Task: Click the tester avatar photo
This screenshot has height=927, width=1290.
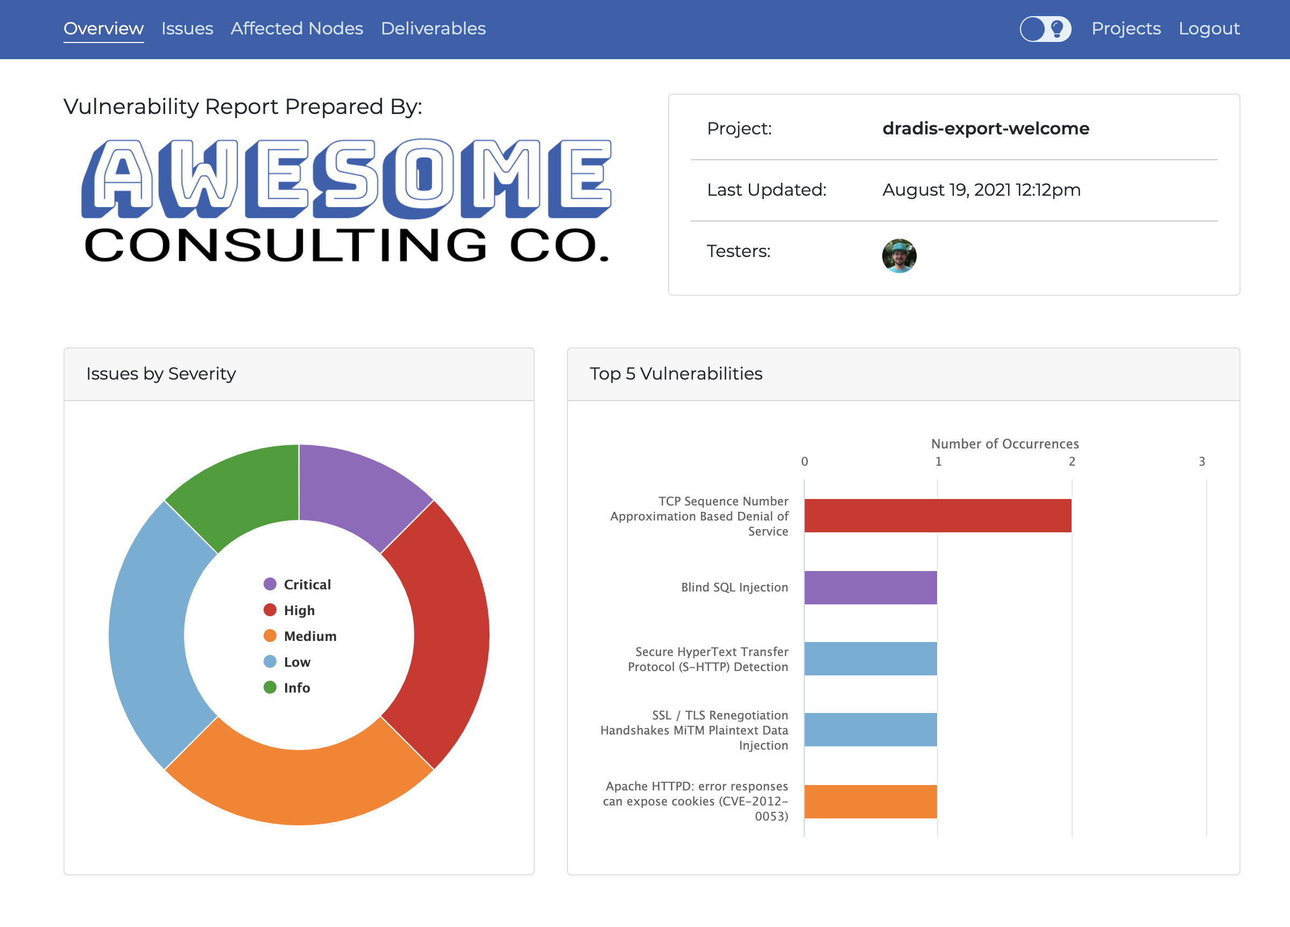Action: click(x=899, y=256)
